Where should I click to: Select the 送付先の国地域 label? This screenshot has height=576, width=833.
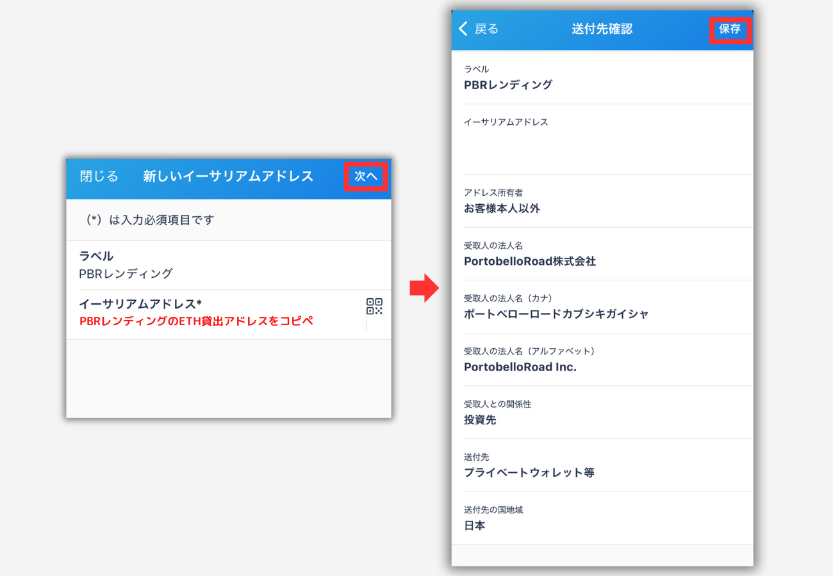493,509
